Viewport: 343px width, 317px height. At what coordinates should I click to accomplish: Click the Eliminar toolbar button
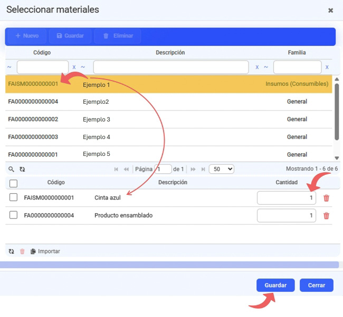click(118, 36)
